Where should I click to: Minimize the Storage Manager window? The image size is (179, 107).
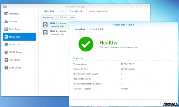[x=136, y=7]
